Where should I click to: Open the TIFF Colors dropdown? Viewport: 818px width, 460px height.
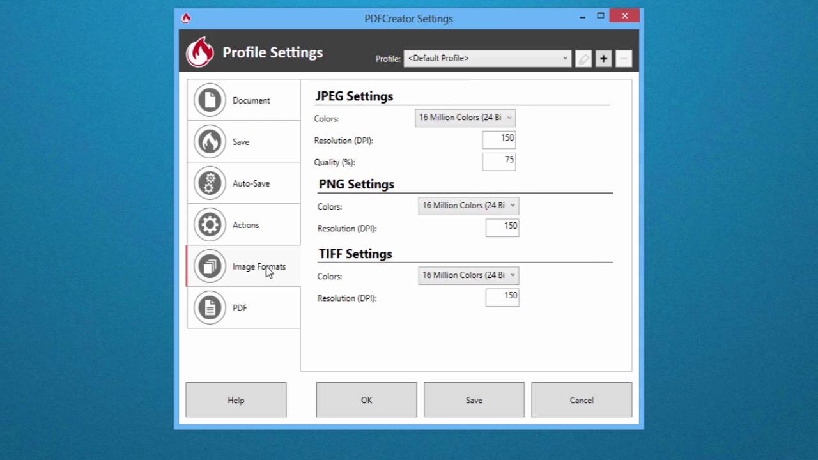pos(468,275)
